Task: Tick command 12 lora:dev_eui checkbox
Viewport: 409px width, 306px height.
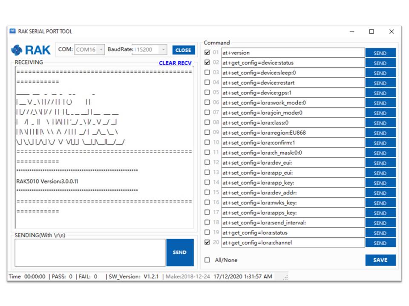Action: (x=207, y=162)
